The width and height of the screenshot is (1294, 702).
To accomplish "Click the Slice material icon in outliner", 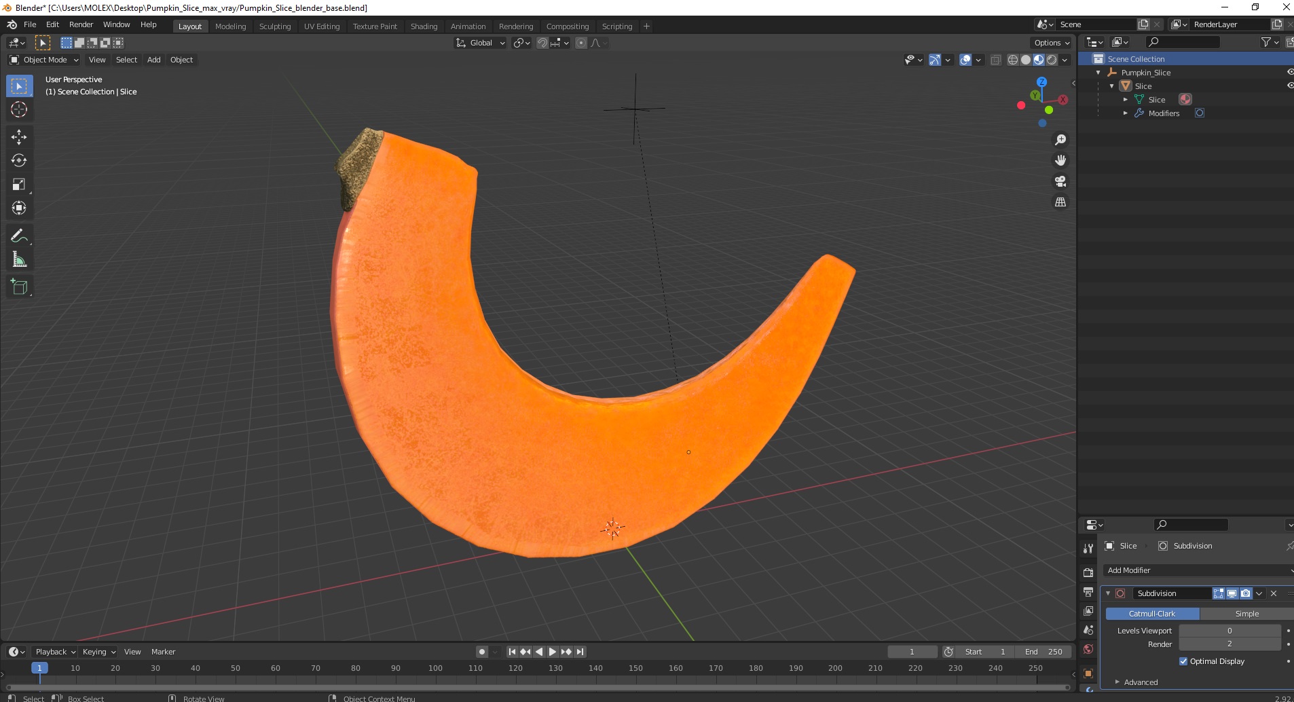I will (1185, 99).
